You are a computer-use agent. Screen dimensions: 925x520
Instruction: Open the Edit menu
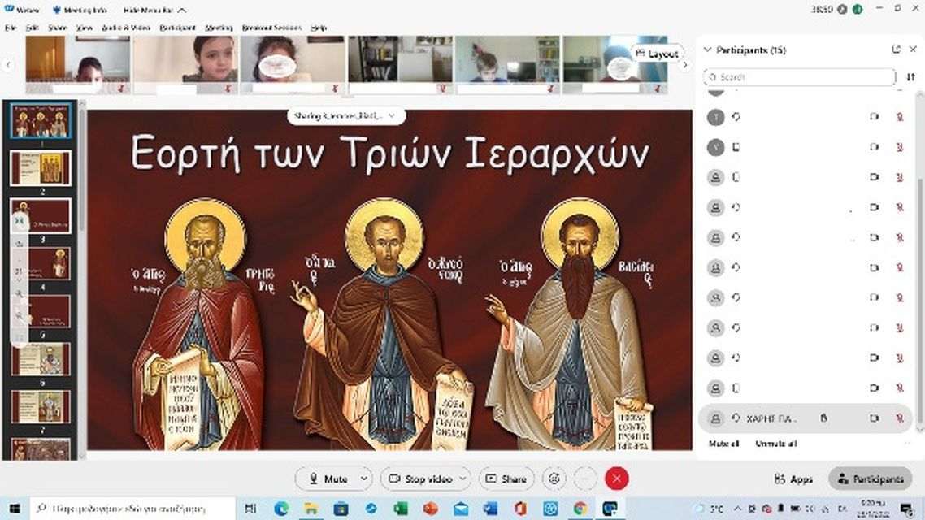click(32, 28)
